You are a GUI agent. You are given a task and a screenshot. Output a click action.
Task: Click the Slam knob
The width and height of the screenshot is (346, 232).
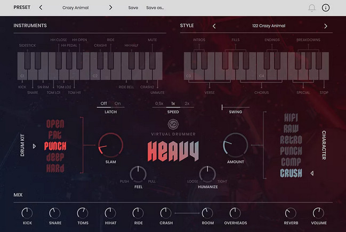110,145
